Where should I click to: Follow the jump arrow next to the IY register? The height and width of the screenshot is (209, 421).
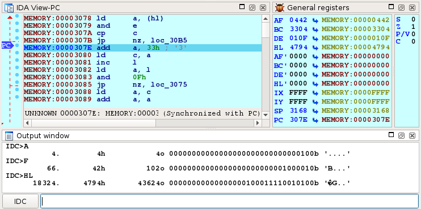[x=315, y=102]
